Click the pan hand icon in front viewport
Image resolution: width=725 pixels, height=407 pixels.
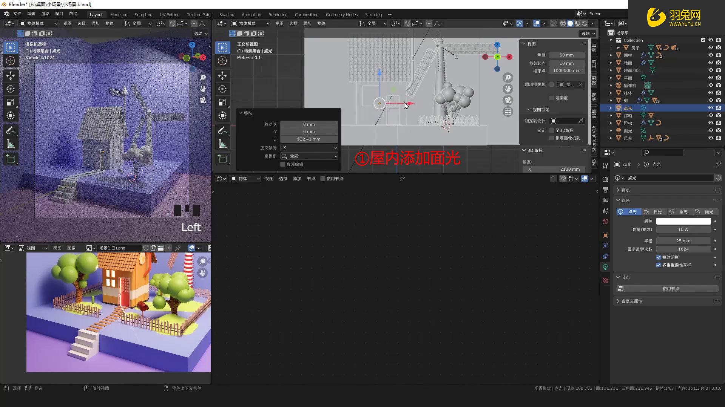click(x=508, y=89)
